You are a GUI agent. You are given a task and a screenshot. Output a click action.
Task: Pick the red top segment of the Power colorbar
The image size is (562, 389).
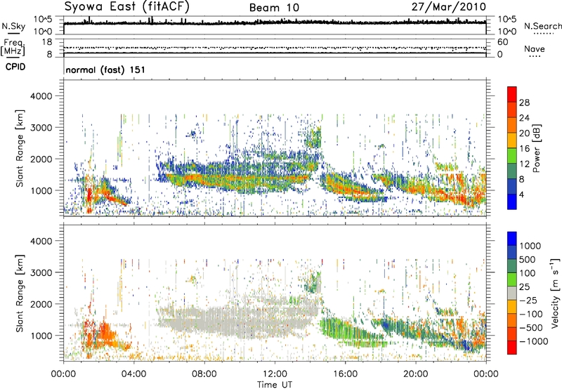click(x=512, y=94)
